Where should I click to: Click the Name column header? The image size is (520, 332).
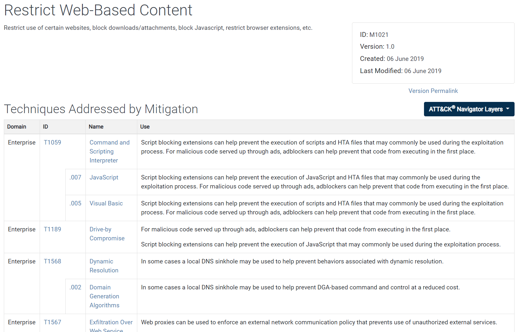coord(96,127)
